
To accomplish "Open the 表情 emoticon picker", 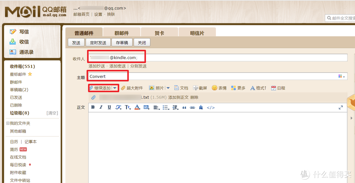I will [x=219, y=88].
